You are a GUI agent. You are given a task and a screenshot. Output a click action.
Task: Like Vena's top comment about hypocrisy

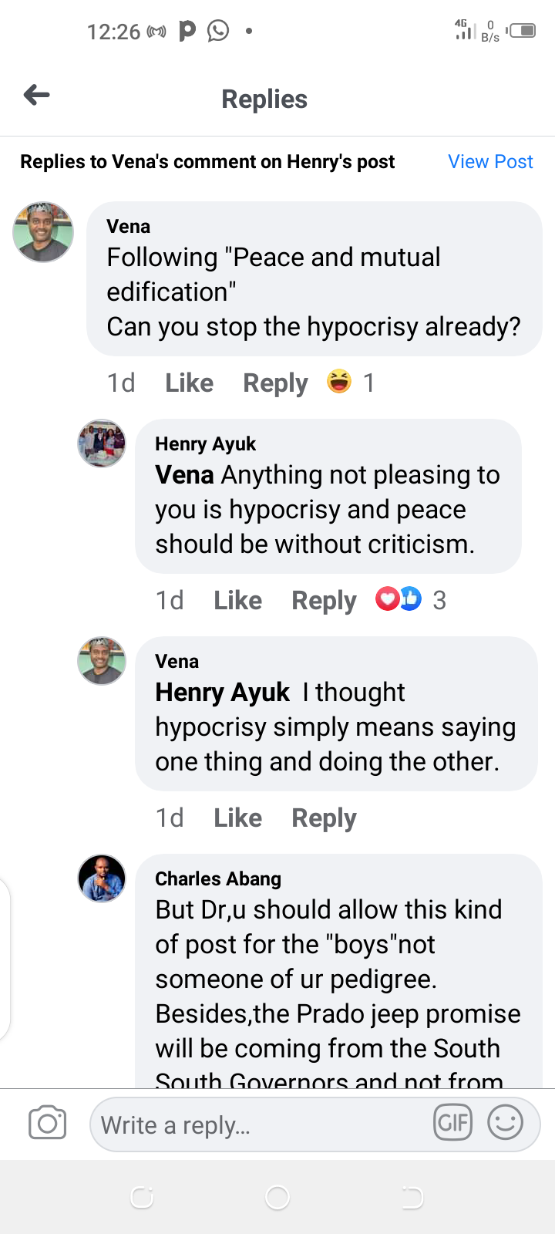(x=189, y=383)
